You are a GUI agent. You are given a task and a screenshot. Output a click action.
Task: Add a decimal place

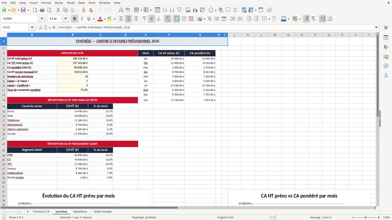pyautogui.click(x=233, y=19)
